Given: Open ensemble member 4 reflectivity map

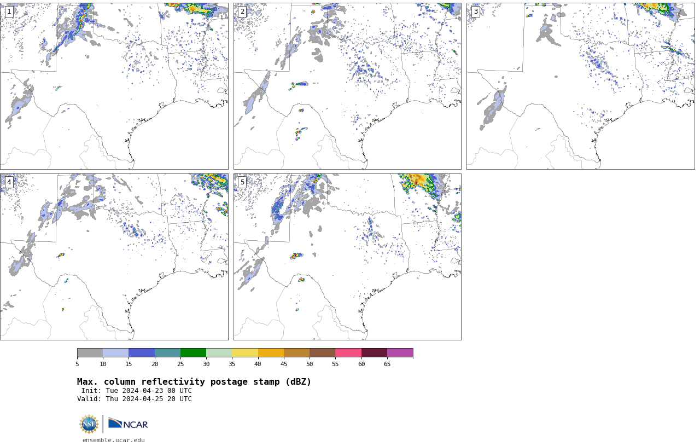Looking at the screenshot, I should point(114,257).
